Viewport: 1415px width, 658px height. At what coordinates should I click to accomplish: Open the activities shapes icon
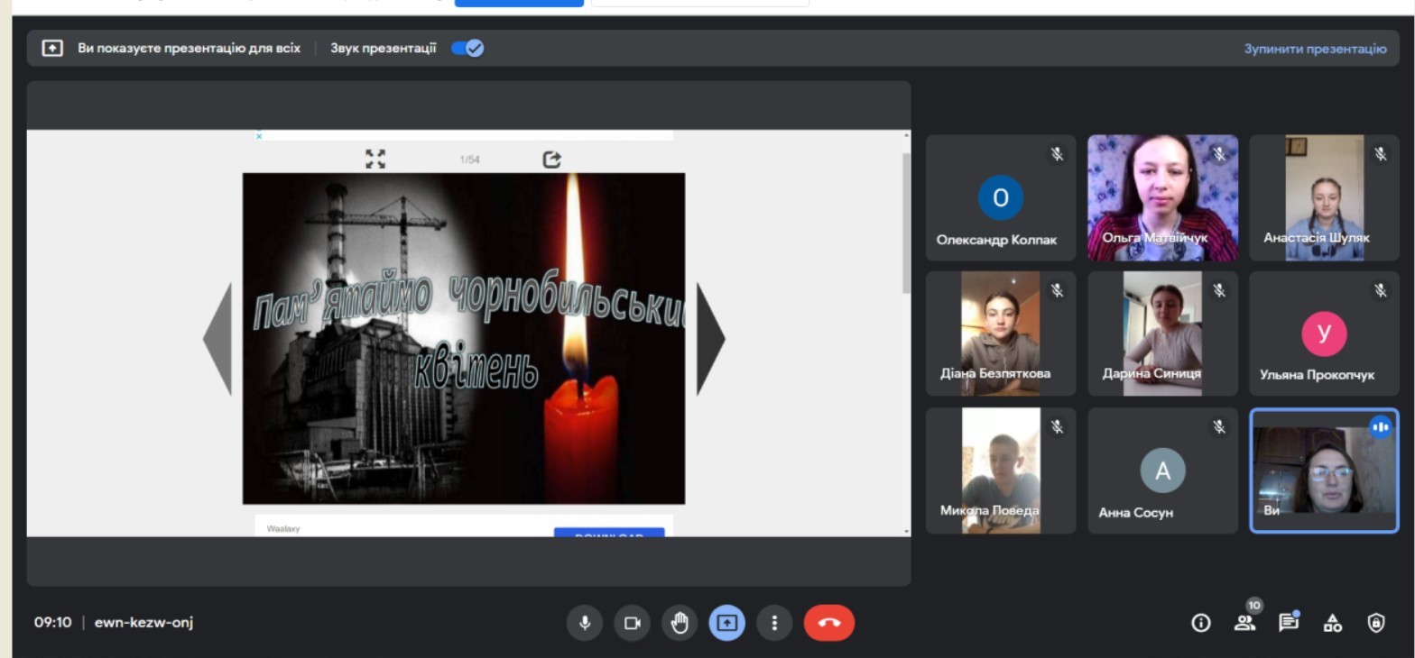[1332, 623]
